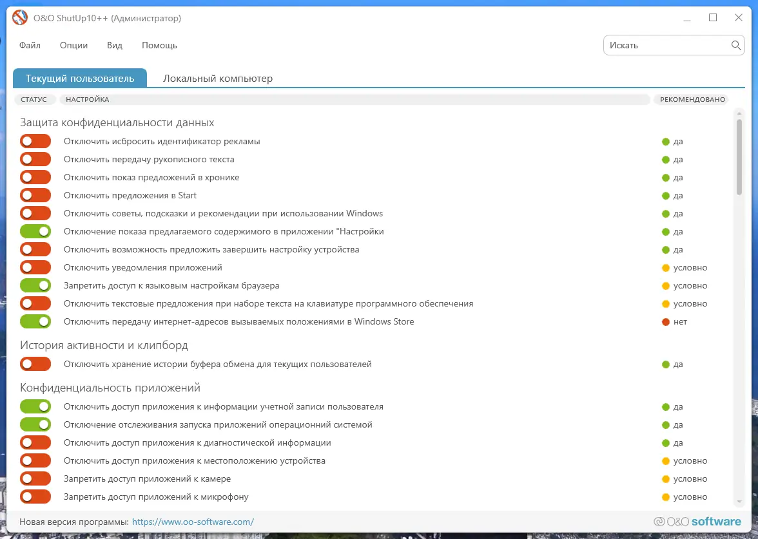Screen dimensions: 758x539
Task: Enable 'Отключить хранение истории буфера обмена' toggle
Action: [35, 364]
